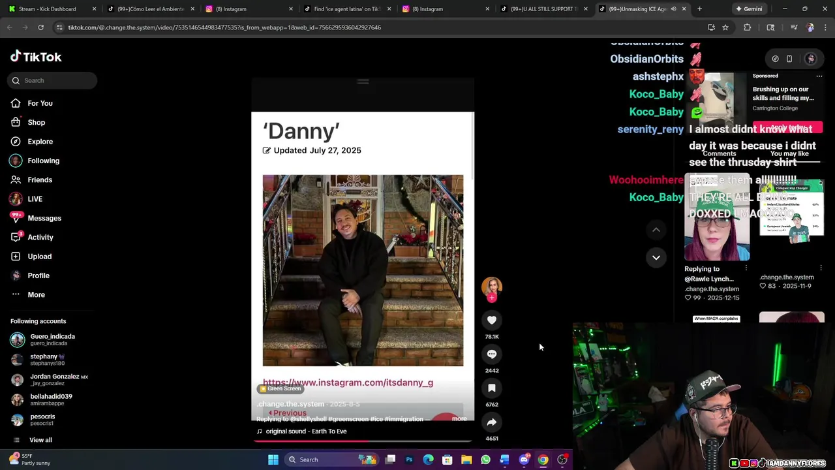Viewport: 835px width, 470px height.
Task: Switch to 'Cómo Leer el Ambiente' tab
Action: coord(151,9)
